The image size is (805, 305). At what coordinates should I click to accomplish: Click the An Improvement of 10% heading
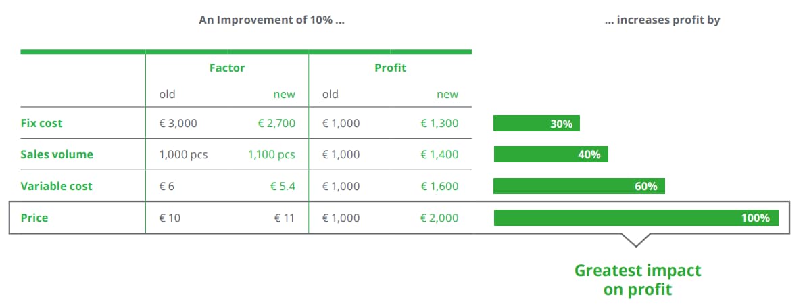click(x=272, y=20)
